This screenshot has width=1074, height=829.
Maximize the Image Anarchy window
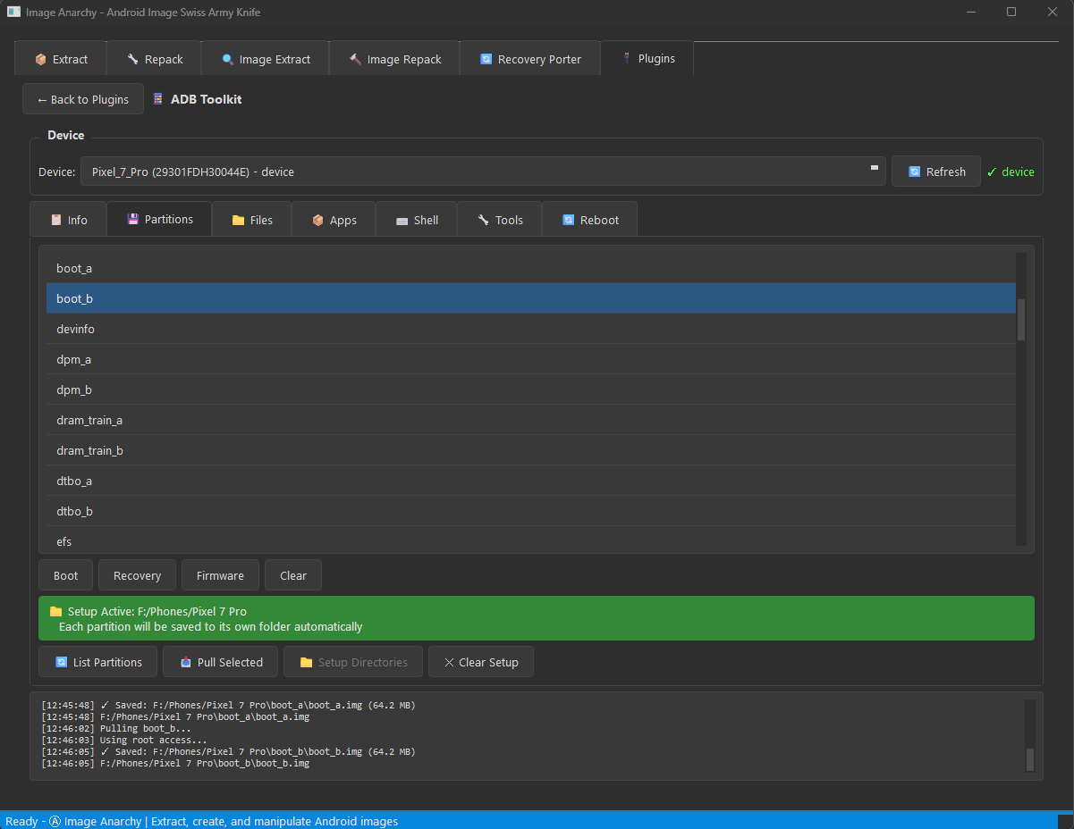[1011, 12]
